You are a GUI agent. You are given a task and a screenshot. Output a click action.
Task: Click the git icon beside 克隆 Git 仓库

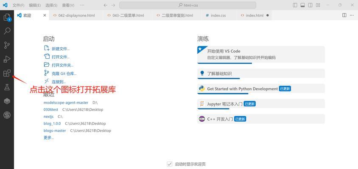click(47, 73)
